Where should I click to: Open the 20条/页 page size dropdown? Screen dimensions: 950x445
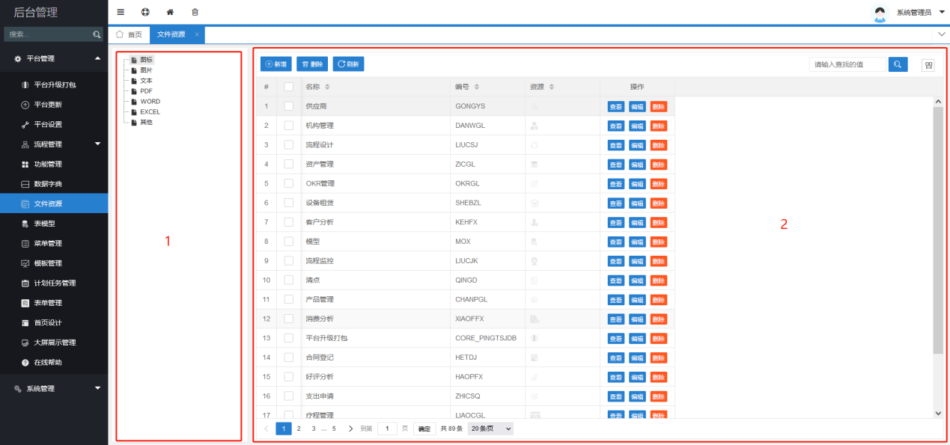491,429
